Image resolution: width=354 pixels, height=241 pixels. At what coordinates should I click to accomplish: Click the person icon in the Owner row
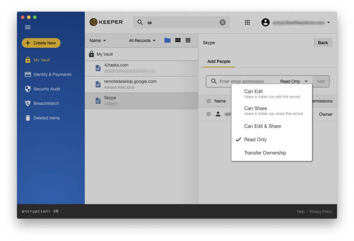pos(218,114)
